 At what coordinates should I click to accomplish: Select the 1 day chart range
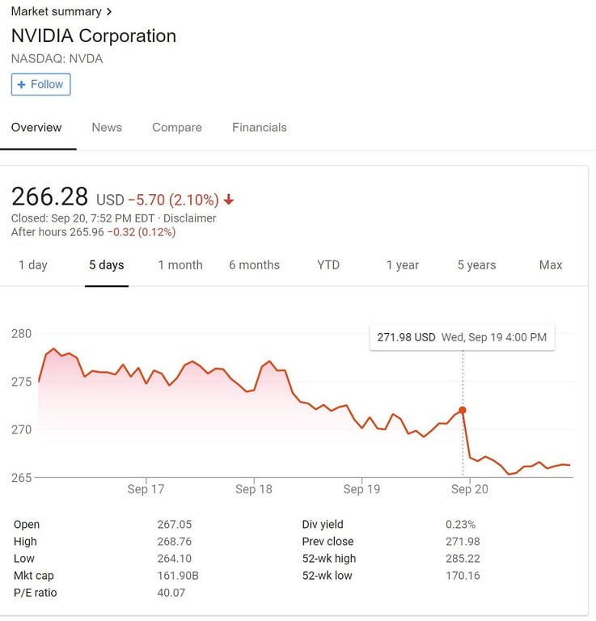pyautogui.click(x=33, y=264)
